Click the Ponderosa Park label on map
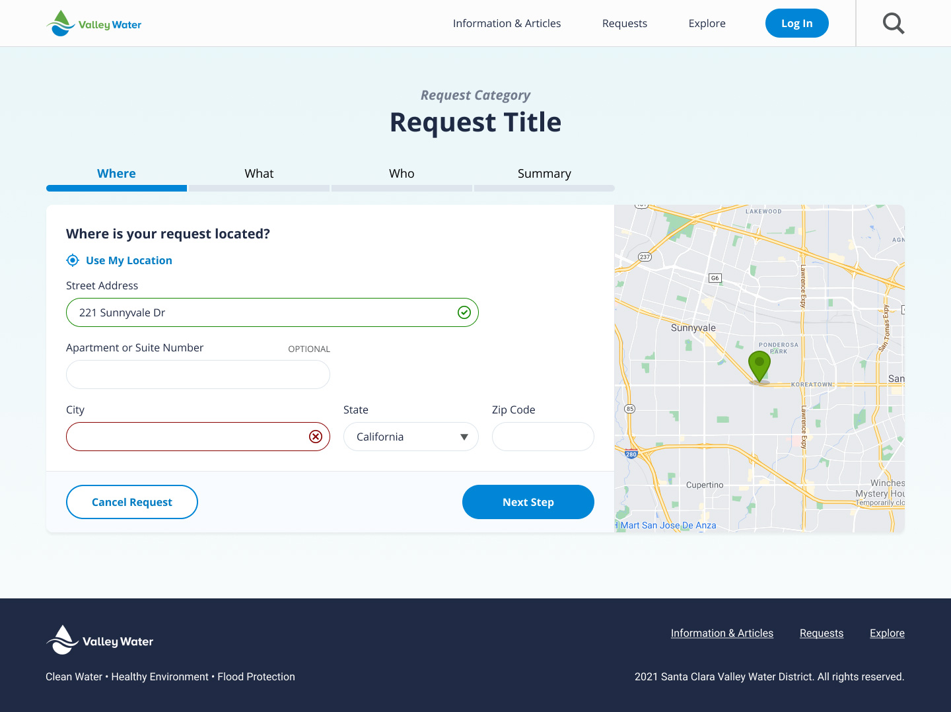Viewport: 951px width, 712px height. pos(779,347)
